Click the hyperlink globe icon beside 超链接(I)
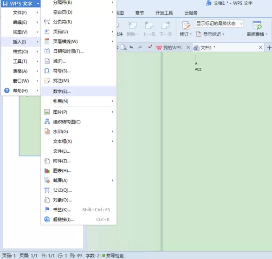Image resolution: width=272 pixels, height=259 pixels. [47, 219]
